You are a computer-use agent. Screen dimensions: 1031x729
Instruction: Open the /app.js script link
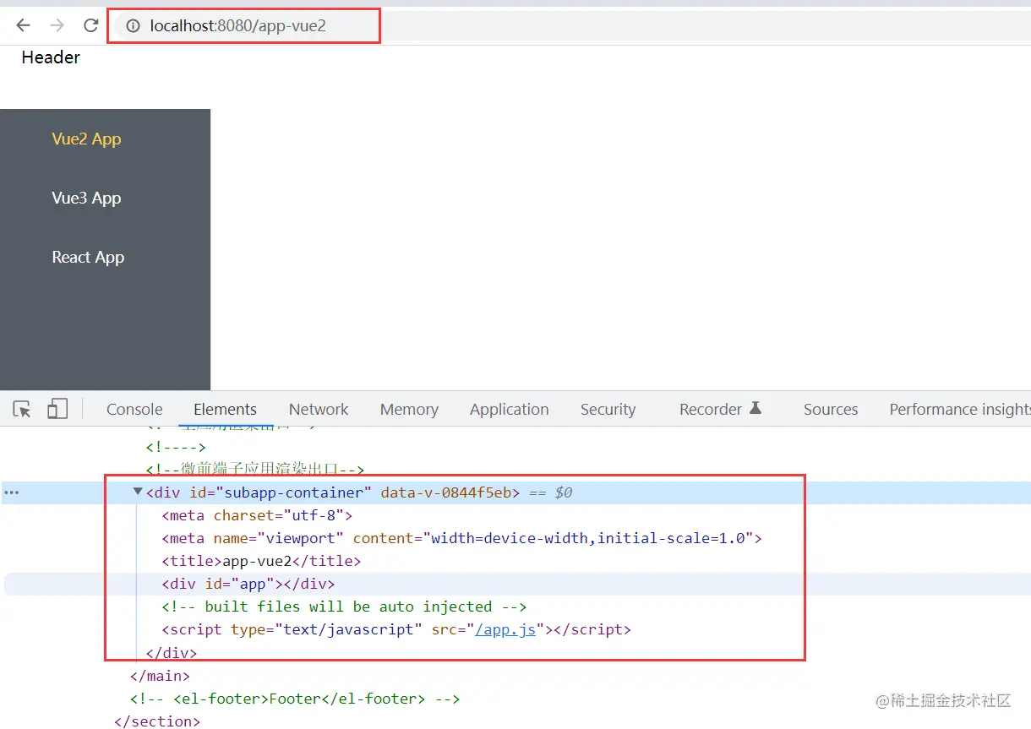505,629
